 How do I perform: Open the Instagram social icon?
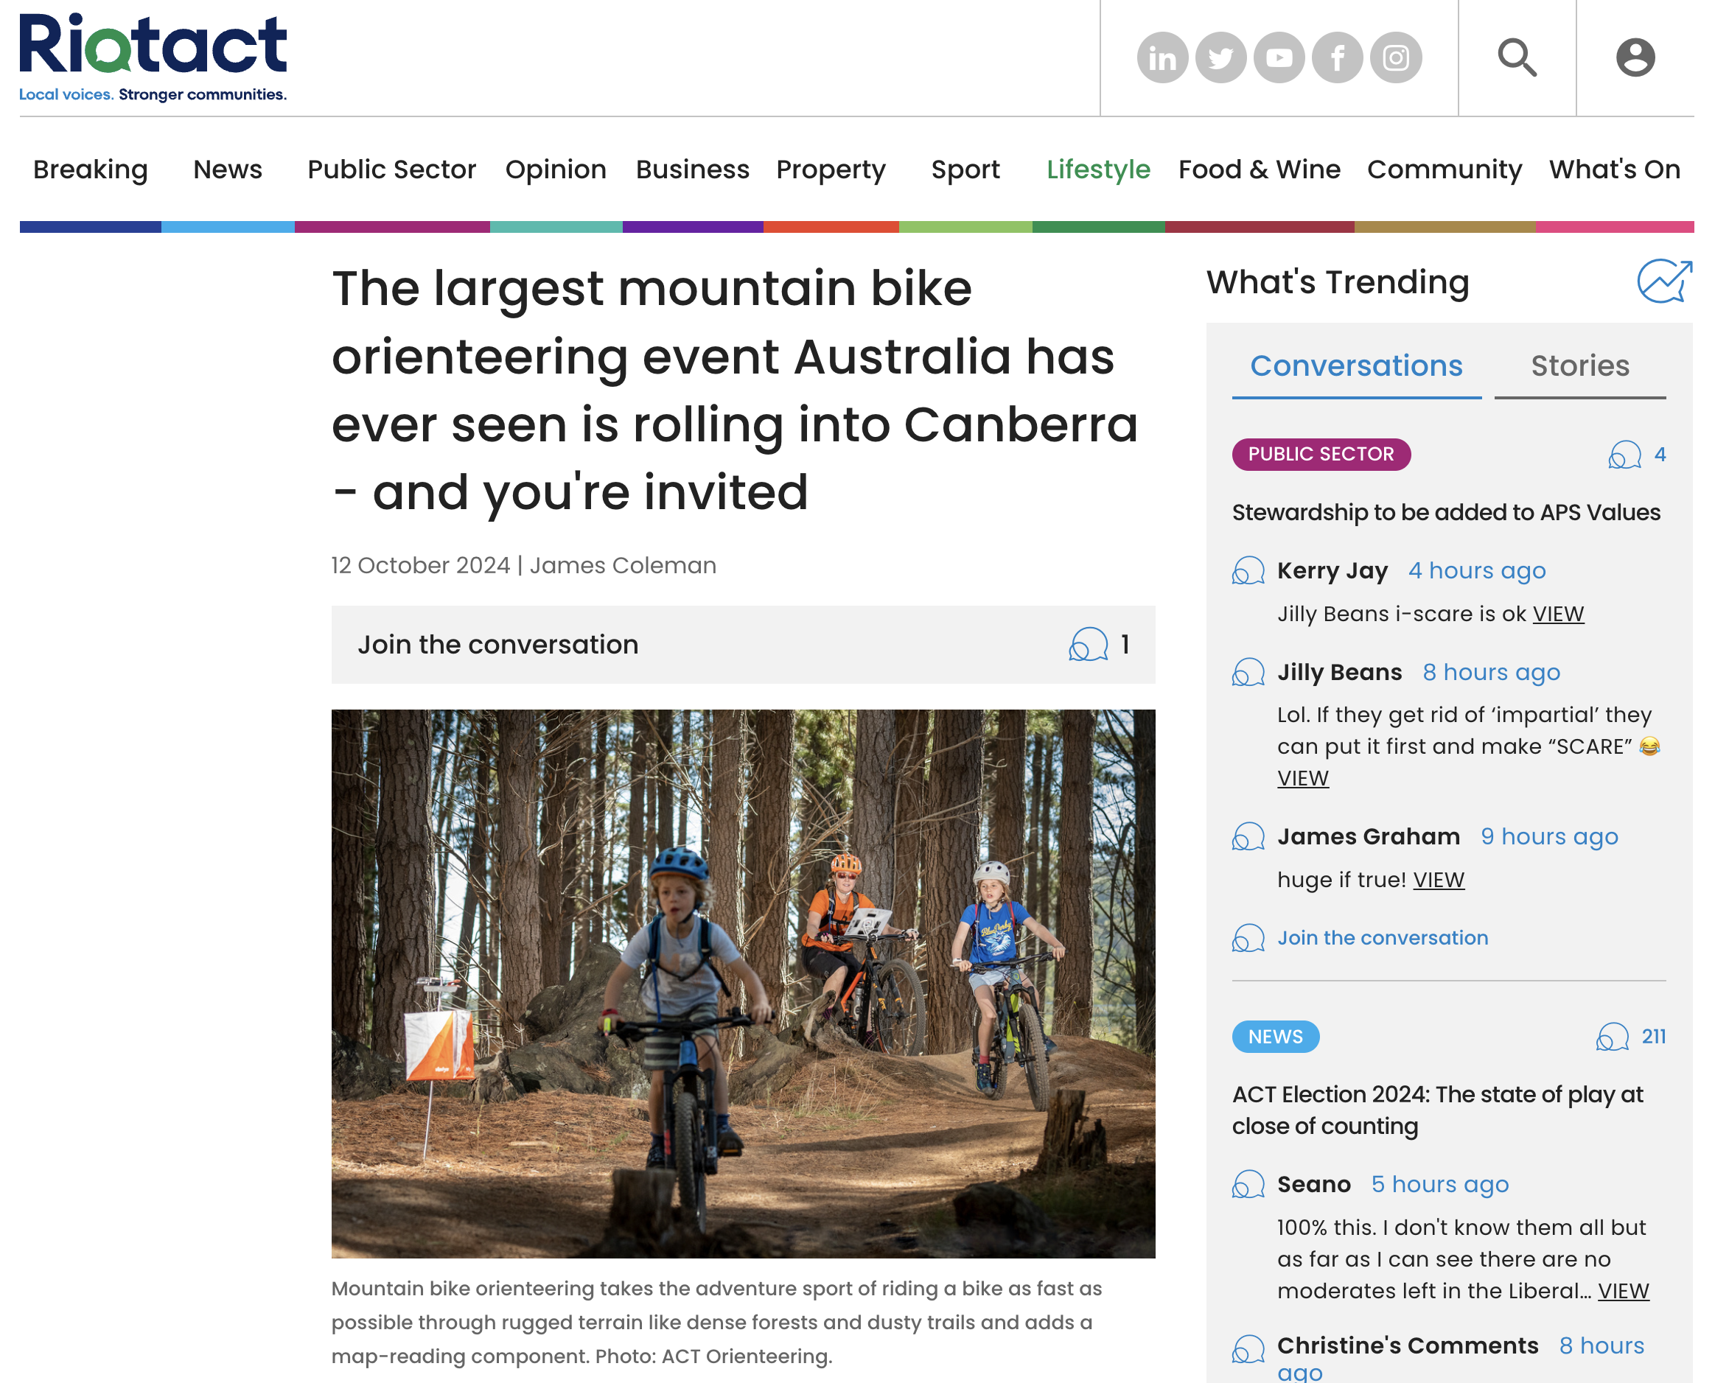[1395, 57]
